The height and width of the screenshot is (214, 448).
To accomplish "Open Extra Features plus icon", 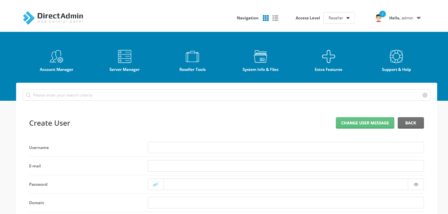I will [x=328, y=56].
